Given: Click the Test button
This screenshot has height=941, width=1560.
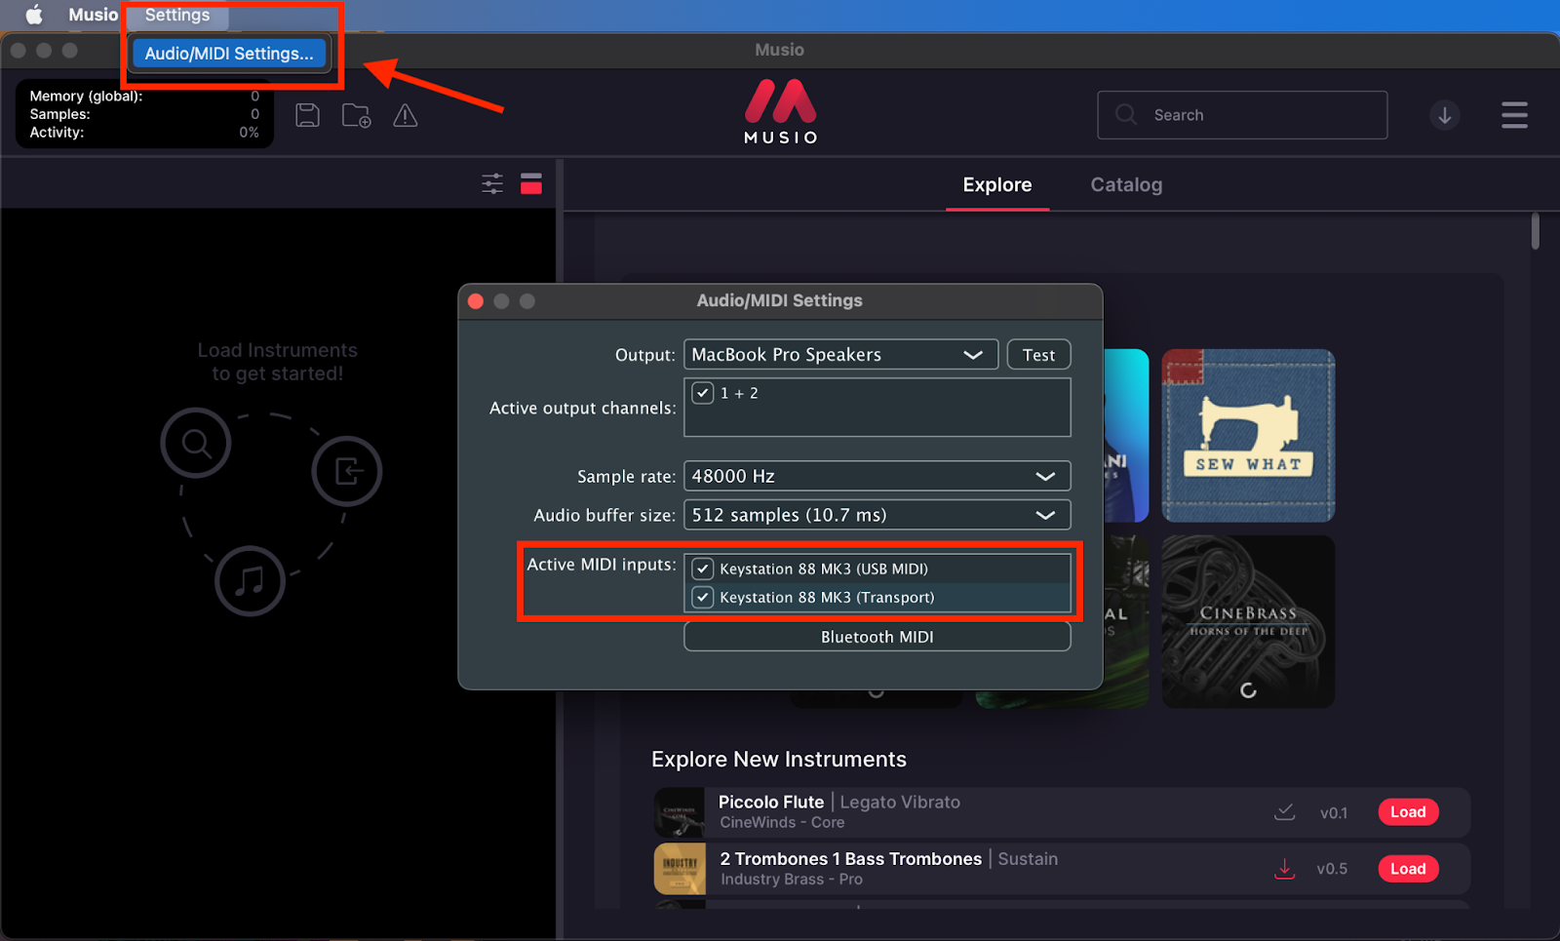Looking at the screenshot, I should 1038,355.
